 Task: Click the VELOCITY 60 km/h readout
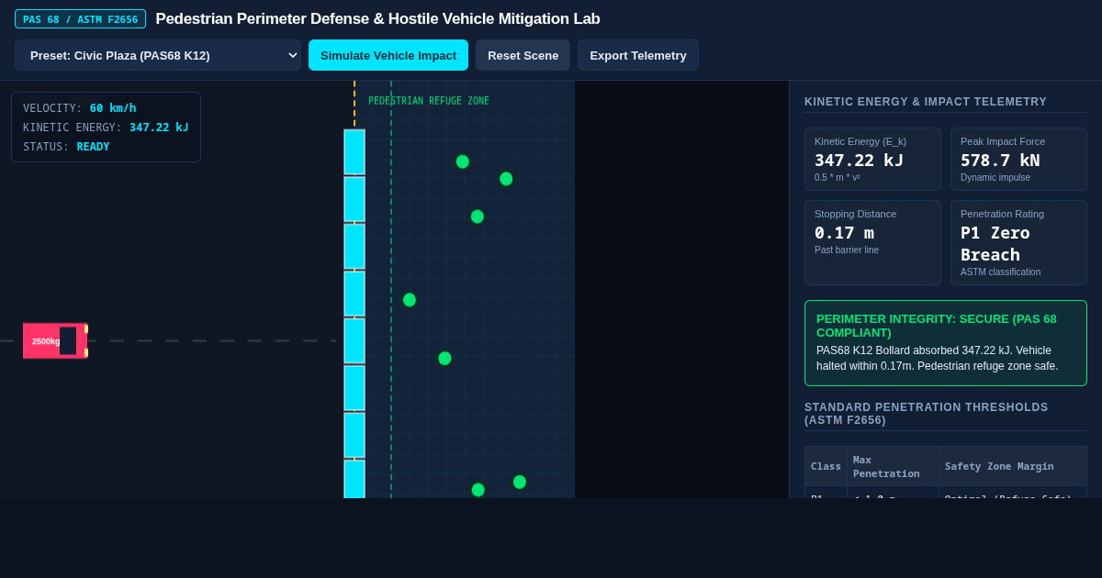pyautogui.click(x=80, y=108)
